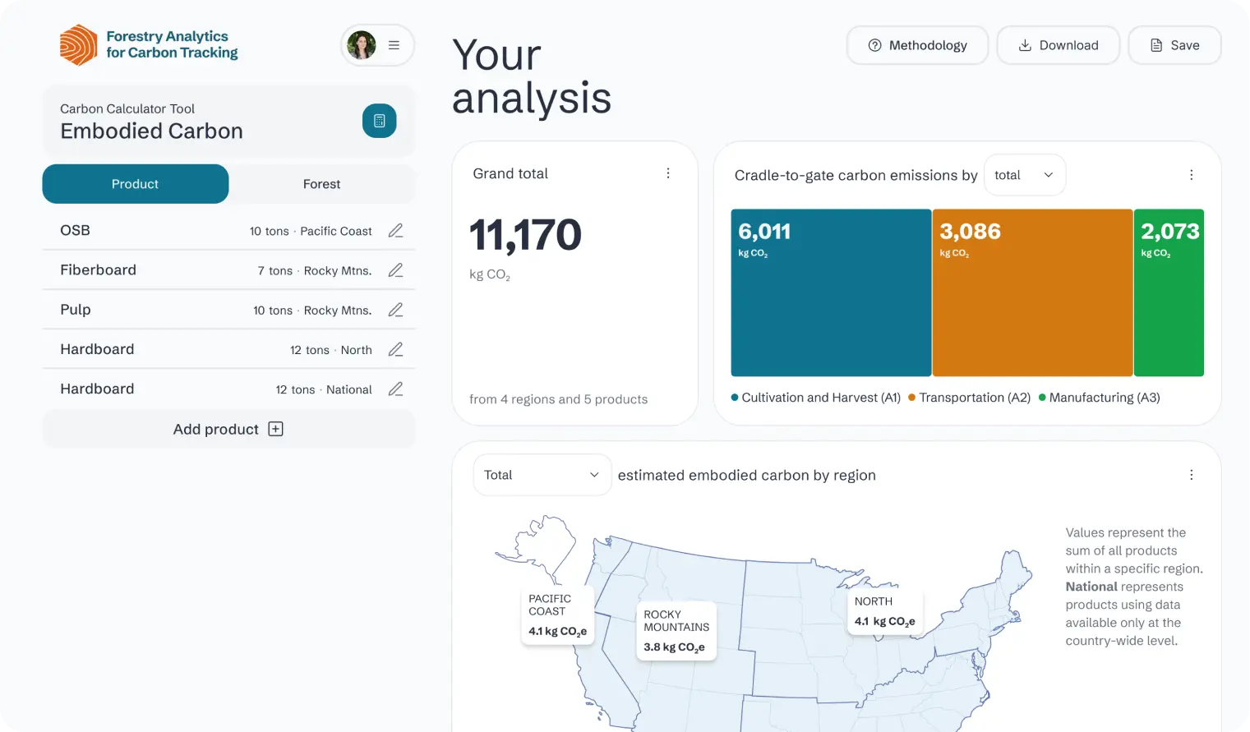Image resolution: width=1250 pixels, height=732 pixels.
Task: Open Cradle-to-gate emissions card options menu
Action: 1191,175
